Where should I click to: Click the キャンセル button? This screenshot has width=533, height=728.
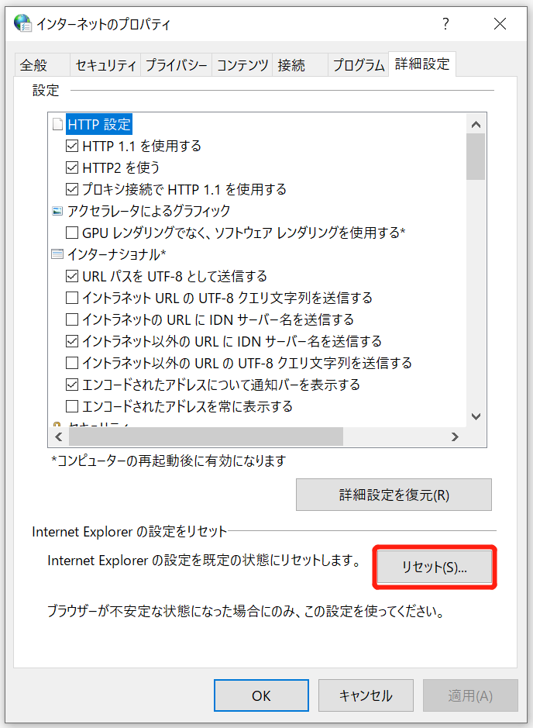pos(366,695)
